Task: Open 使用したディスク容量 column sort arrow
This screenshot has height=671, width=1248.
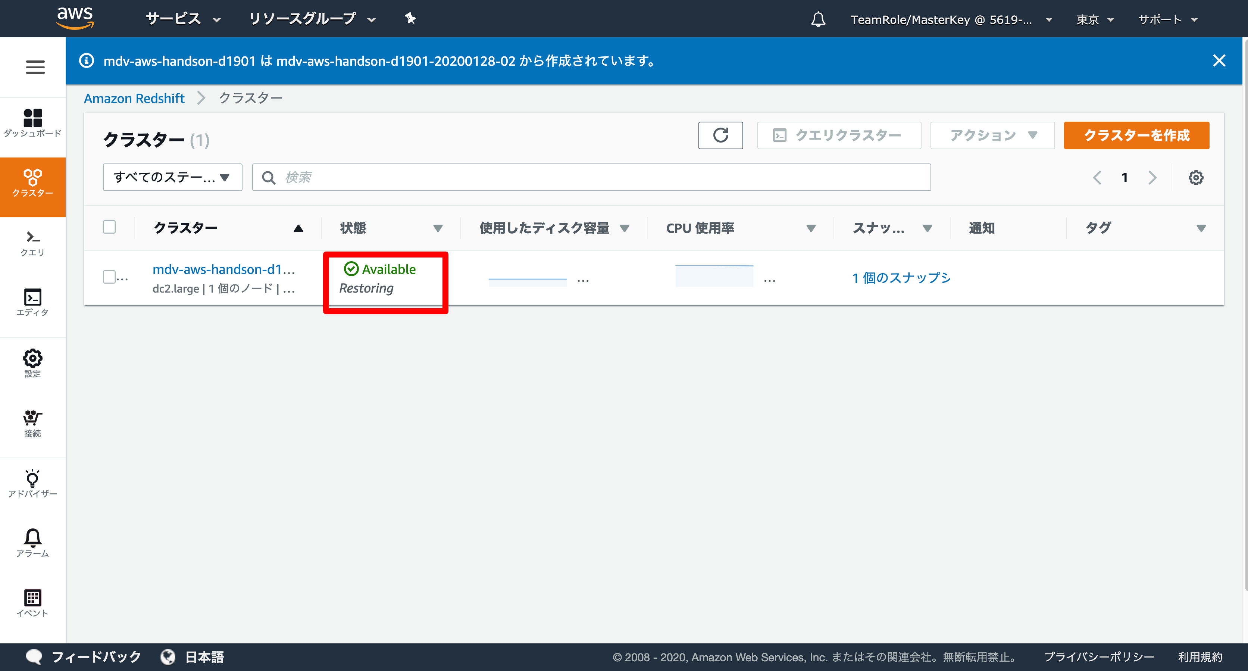Action: click(x=625, y=228)
